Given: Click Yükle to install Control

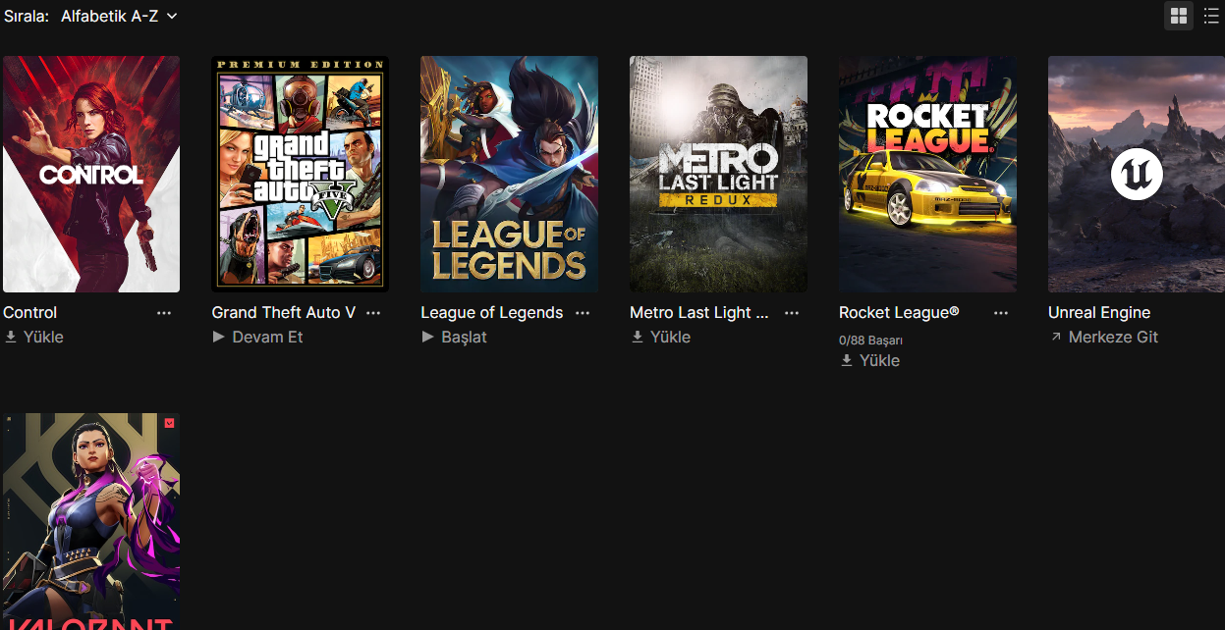Looking at the screenshot, I should coord(34,337).
